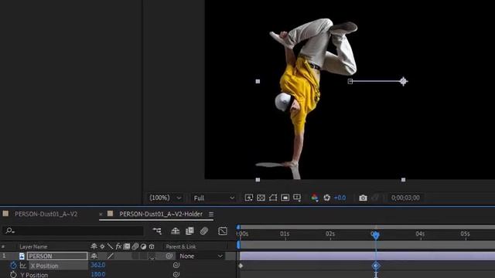Viewport: 495px width, 278px height.
Task: Click the PERSON layer parent pick whip
Action: tap(169, 256)
